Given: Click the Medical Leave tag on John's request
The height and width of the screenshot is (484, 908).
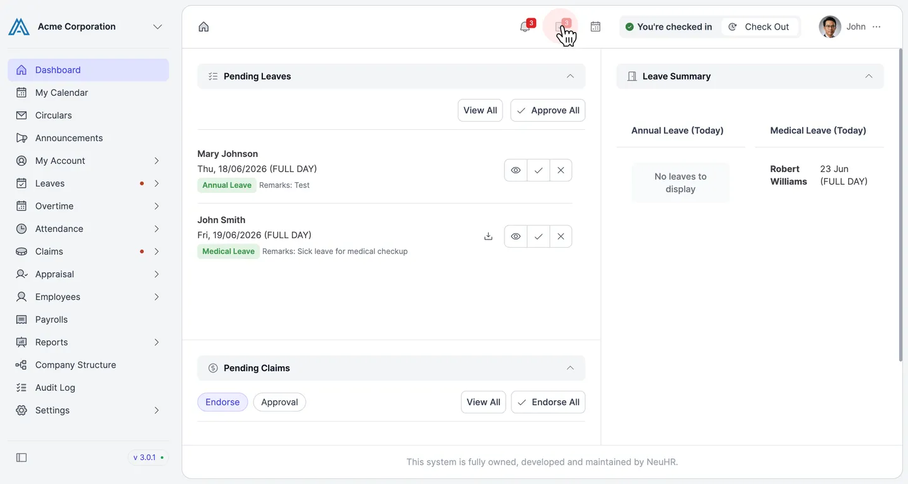Looking at the screenshot, I should (228, 251).
